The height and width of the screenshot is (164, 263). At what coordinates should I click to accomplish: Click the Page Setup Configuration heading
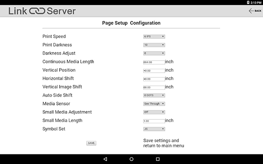(x=131, y=23)
